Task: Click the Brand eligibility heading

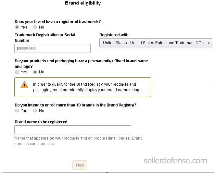Action: (83, 3)
